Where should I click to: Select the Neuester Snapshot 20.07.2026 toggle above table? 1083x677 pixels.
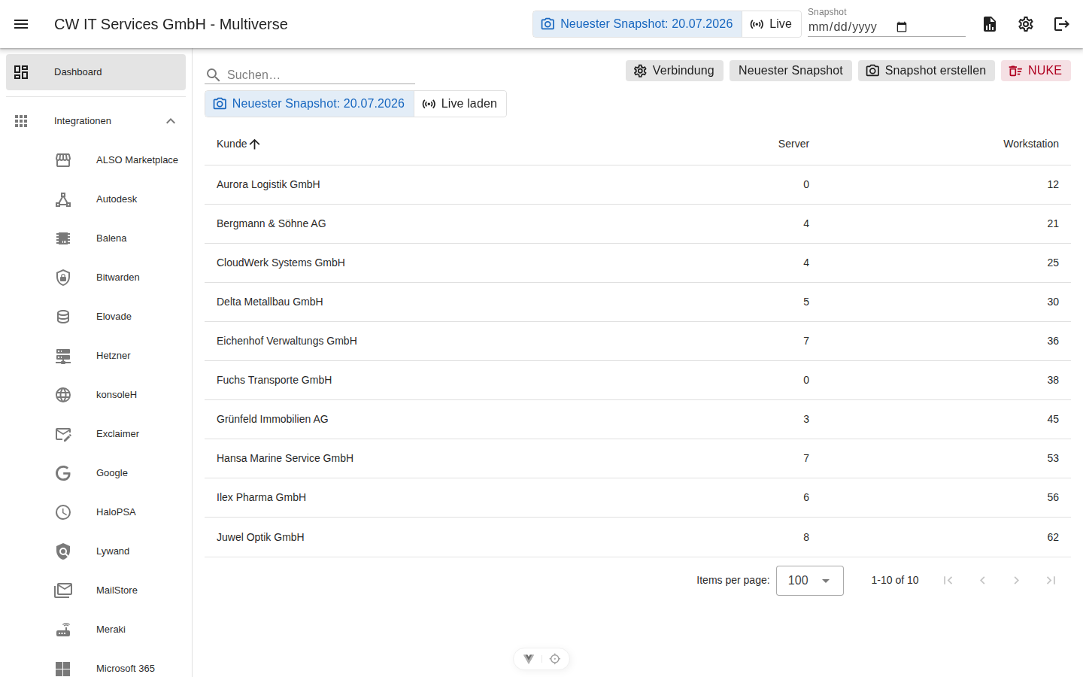(309, 104)
